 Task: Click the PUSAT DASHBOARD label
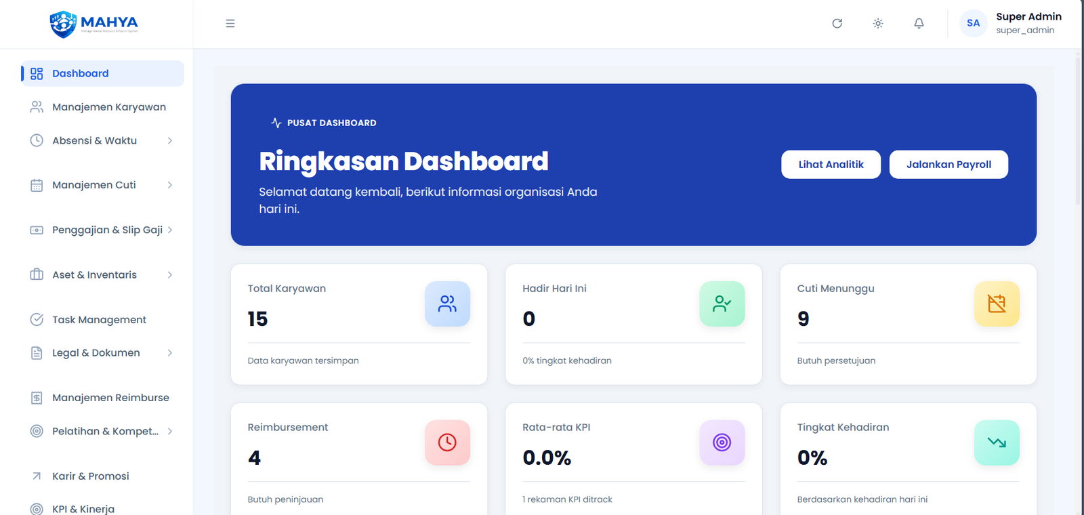(x=332, y=123)
